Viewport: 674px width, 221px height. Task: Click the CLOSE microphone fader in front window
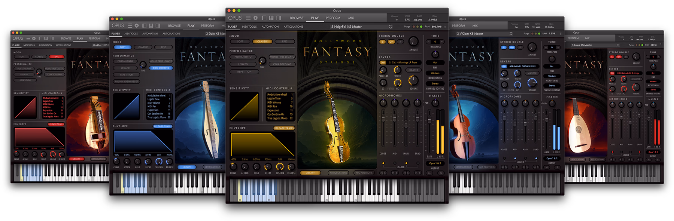click(x=383, y=118)
